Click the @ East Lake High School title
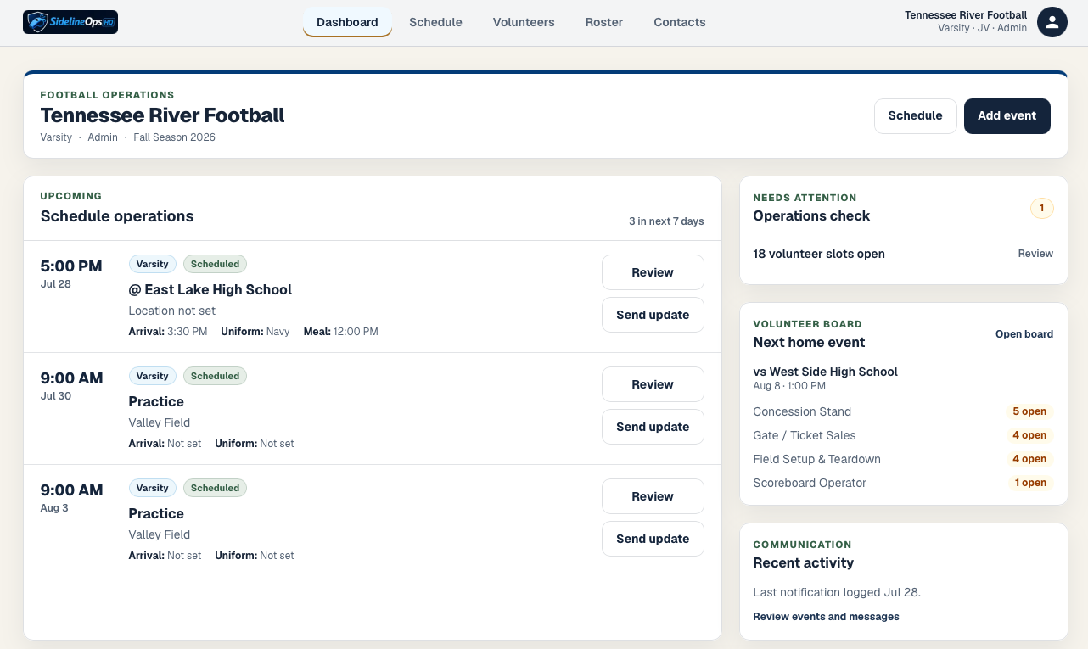This screenshot has width=1088, height=649. pos(210,289)
